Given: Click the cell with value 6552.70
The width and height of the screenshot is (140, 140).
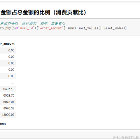Looking at the screenshot, I should pyautogui.click(x=9, y=95).
